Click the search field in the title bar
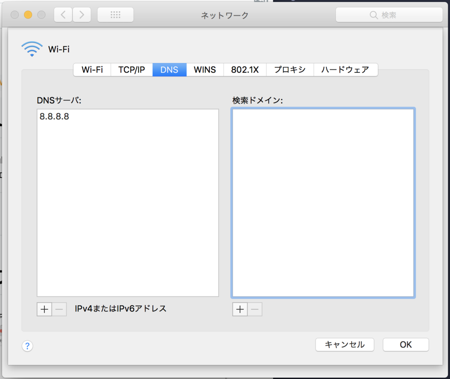Screen dimensions: 450x379 point(389,15)
